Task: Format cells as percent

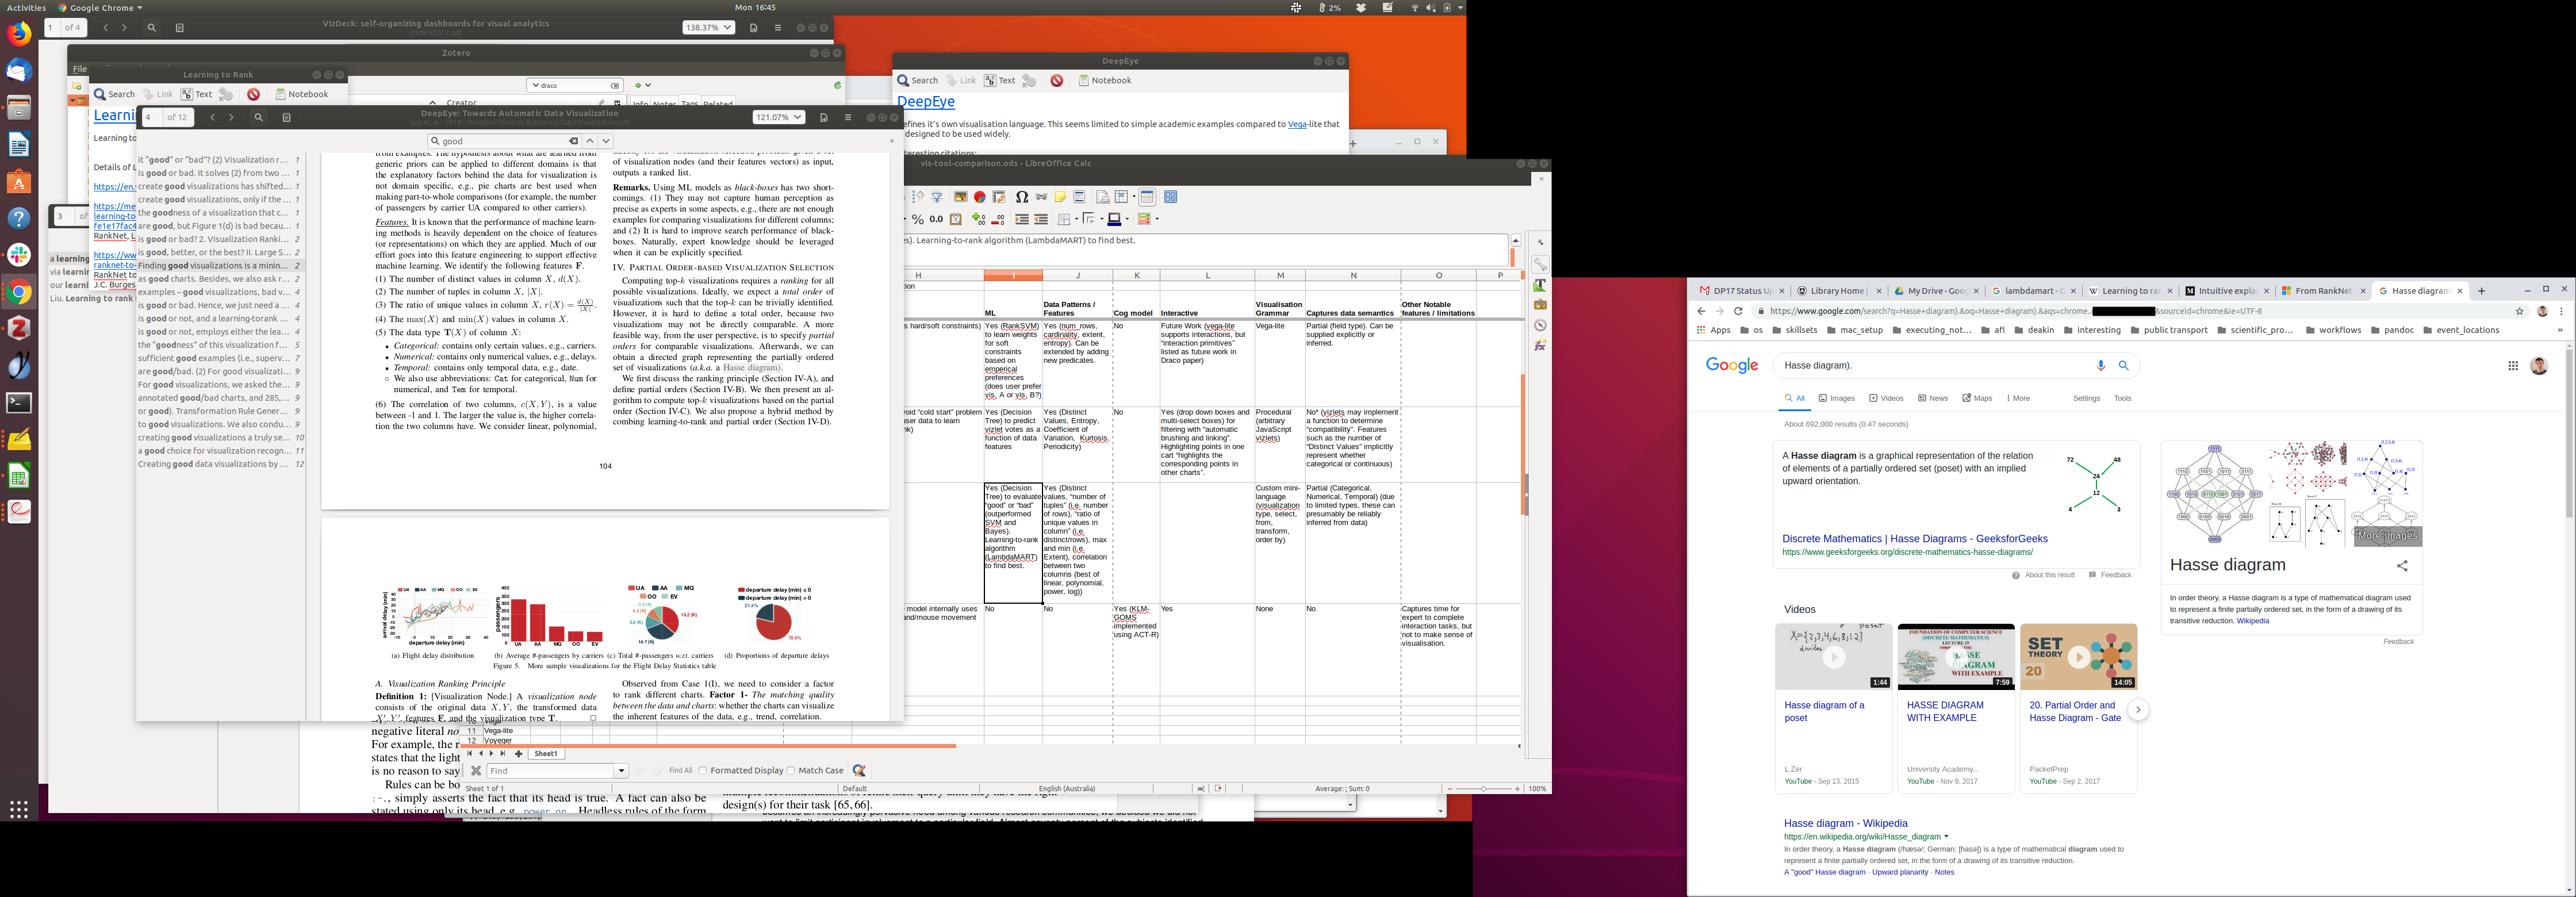Action: (918, 219)
